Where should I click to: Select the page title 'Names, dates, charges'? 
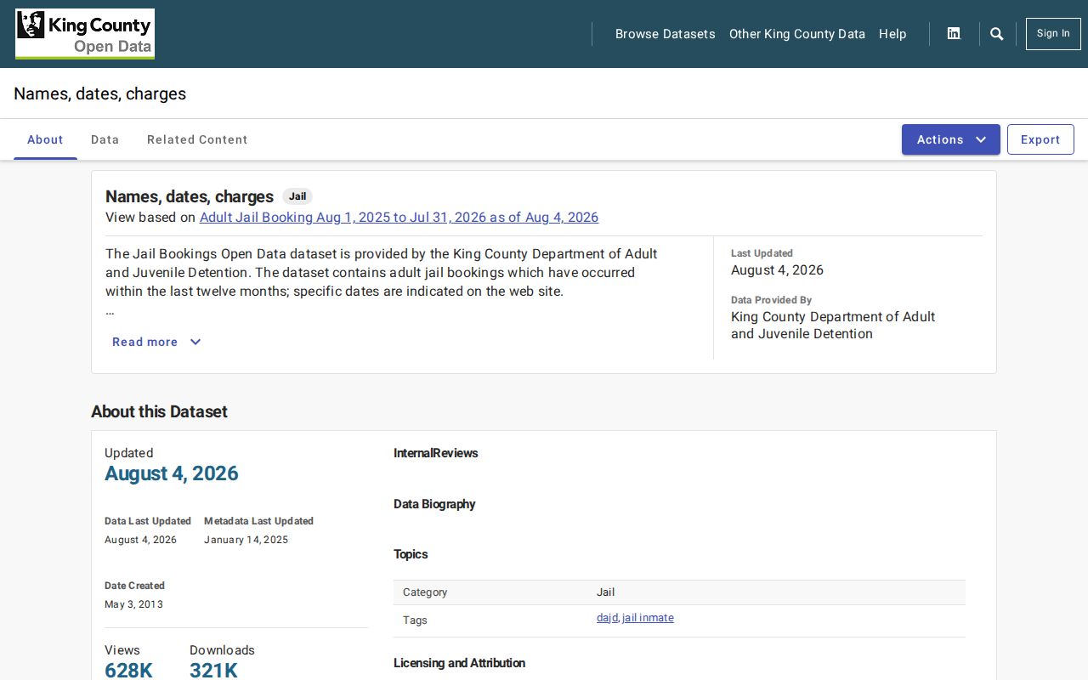100,93
